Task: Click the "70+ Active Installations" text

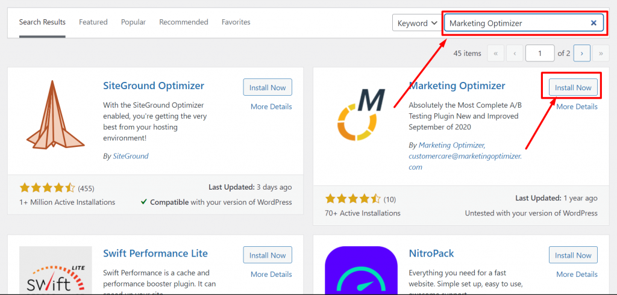Action: [363, 213]
